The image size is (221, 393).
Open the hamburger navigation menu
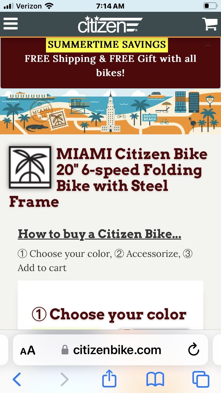pyautogui.click(x=11, y=24)
